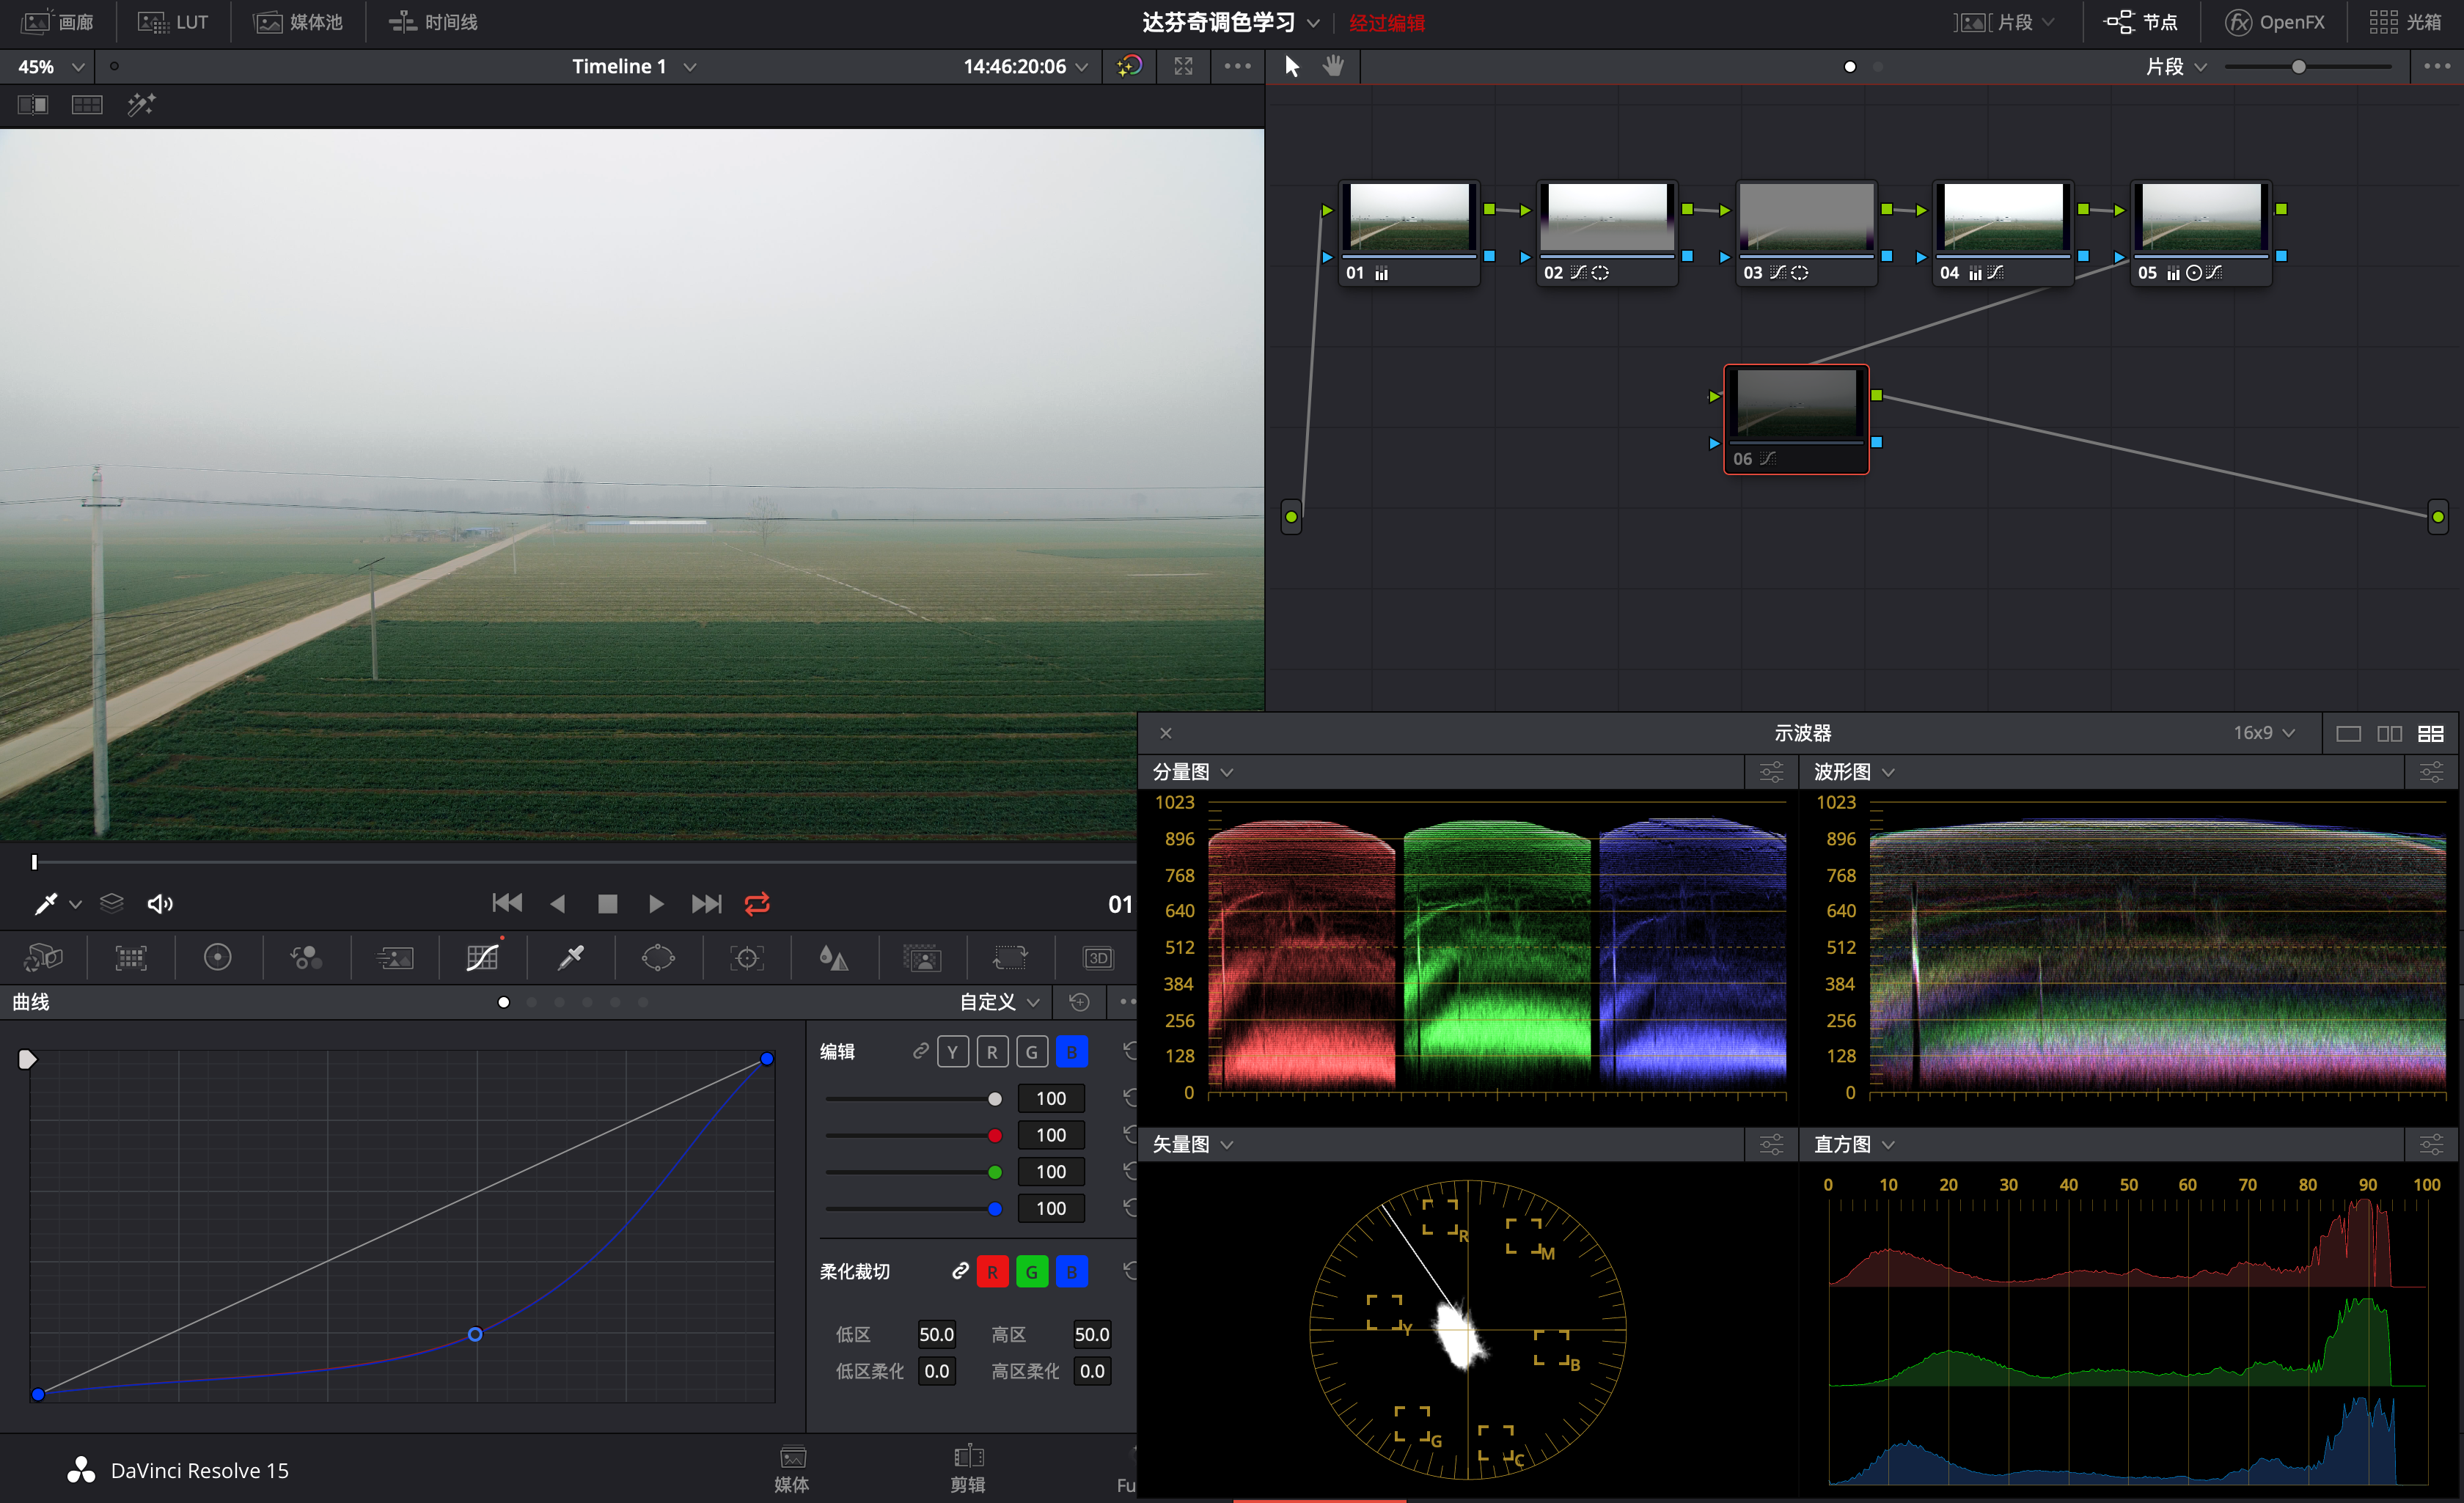Viewport: 2464px width, 1503px height.
Task: Click the blue intensity slider handle
Action: (x=995, y=1209)
